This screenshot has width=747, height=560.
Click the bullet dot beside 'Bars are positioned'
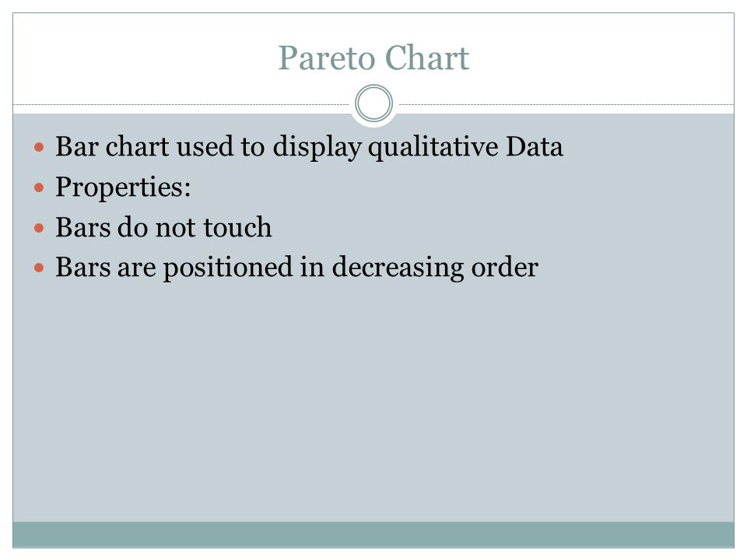pos(39,268)
